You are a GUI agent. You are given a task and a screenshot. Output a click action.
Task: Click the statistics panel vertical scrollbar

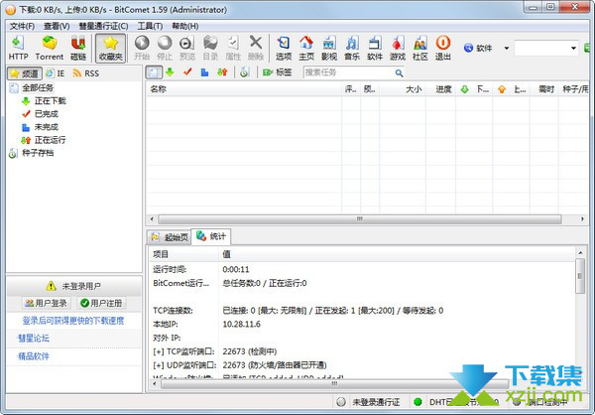[580, 276]
